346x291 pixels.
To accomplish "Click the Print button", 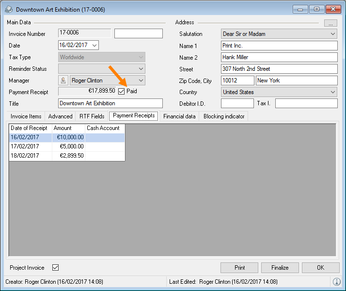I will tap(239, 268).
